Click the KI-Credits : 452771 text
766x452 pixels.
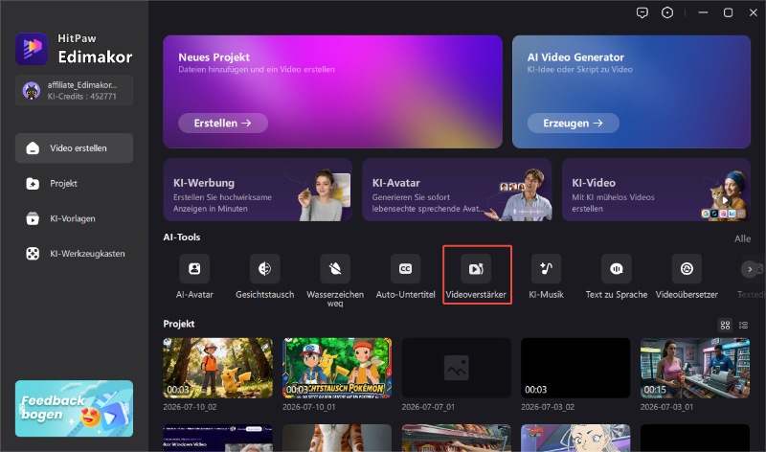(x=82, y=97)
